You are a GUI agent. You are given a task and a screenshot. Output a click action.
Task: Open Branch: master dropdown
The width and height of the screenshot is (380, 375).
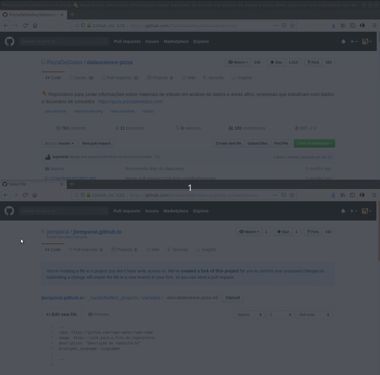(59, 143)
